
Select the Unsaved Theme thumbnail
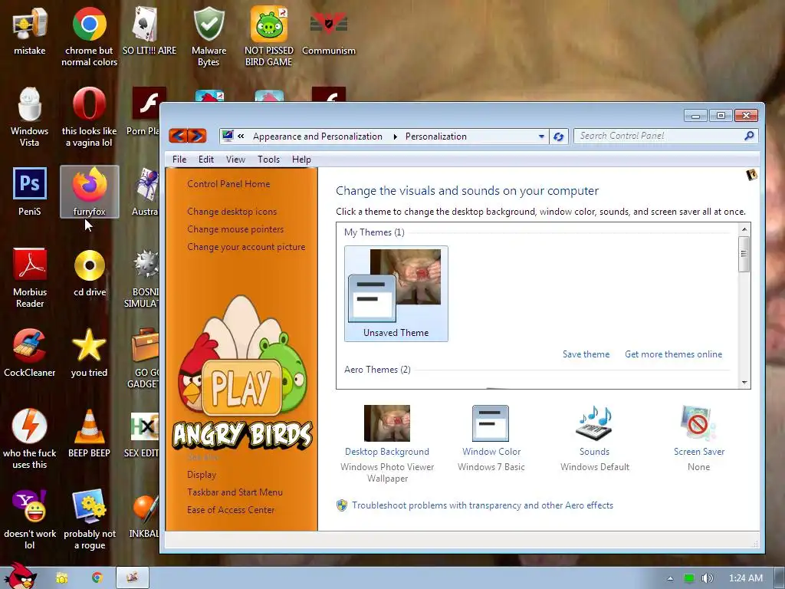pyautogui.click(x=396, y=294)
